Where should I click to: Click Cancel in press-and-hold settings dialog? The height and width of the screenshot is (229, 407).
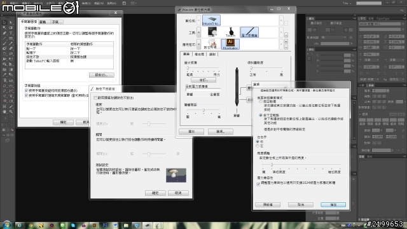[178, 193]
